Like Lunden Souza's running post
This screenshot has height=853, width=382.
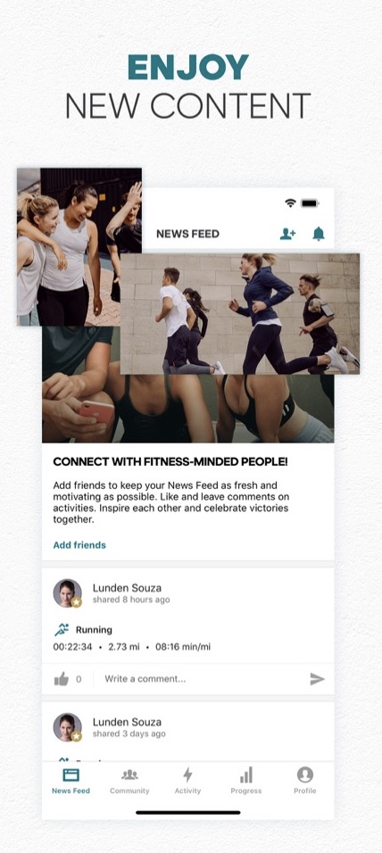click(62, 679)
